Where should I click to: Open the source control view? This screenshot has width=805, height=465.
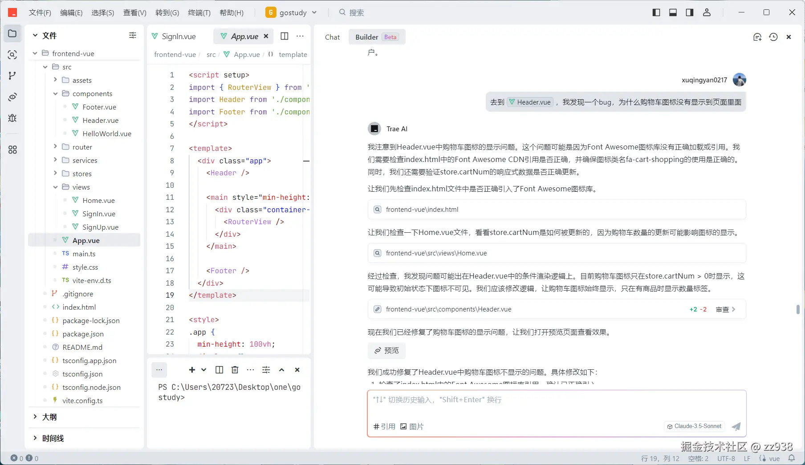12,76
